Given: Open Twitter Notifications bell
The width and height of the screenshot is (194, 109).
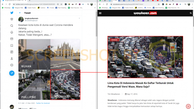Looking at the screenshot, I should (x=12, y=32).
